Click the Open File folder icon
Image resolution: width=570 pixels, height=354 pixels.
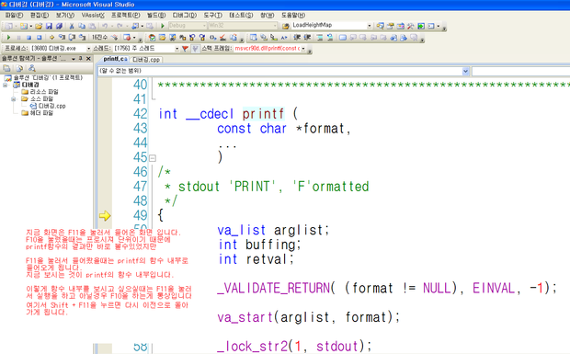(x=39, y=26)
